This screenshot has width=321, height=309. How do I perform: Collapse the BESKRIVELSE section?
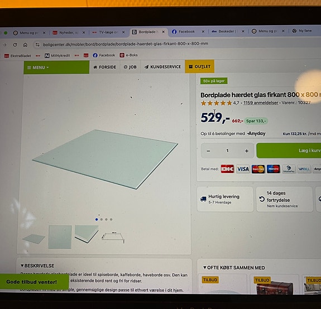tap(37, 265)
